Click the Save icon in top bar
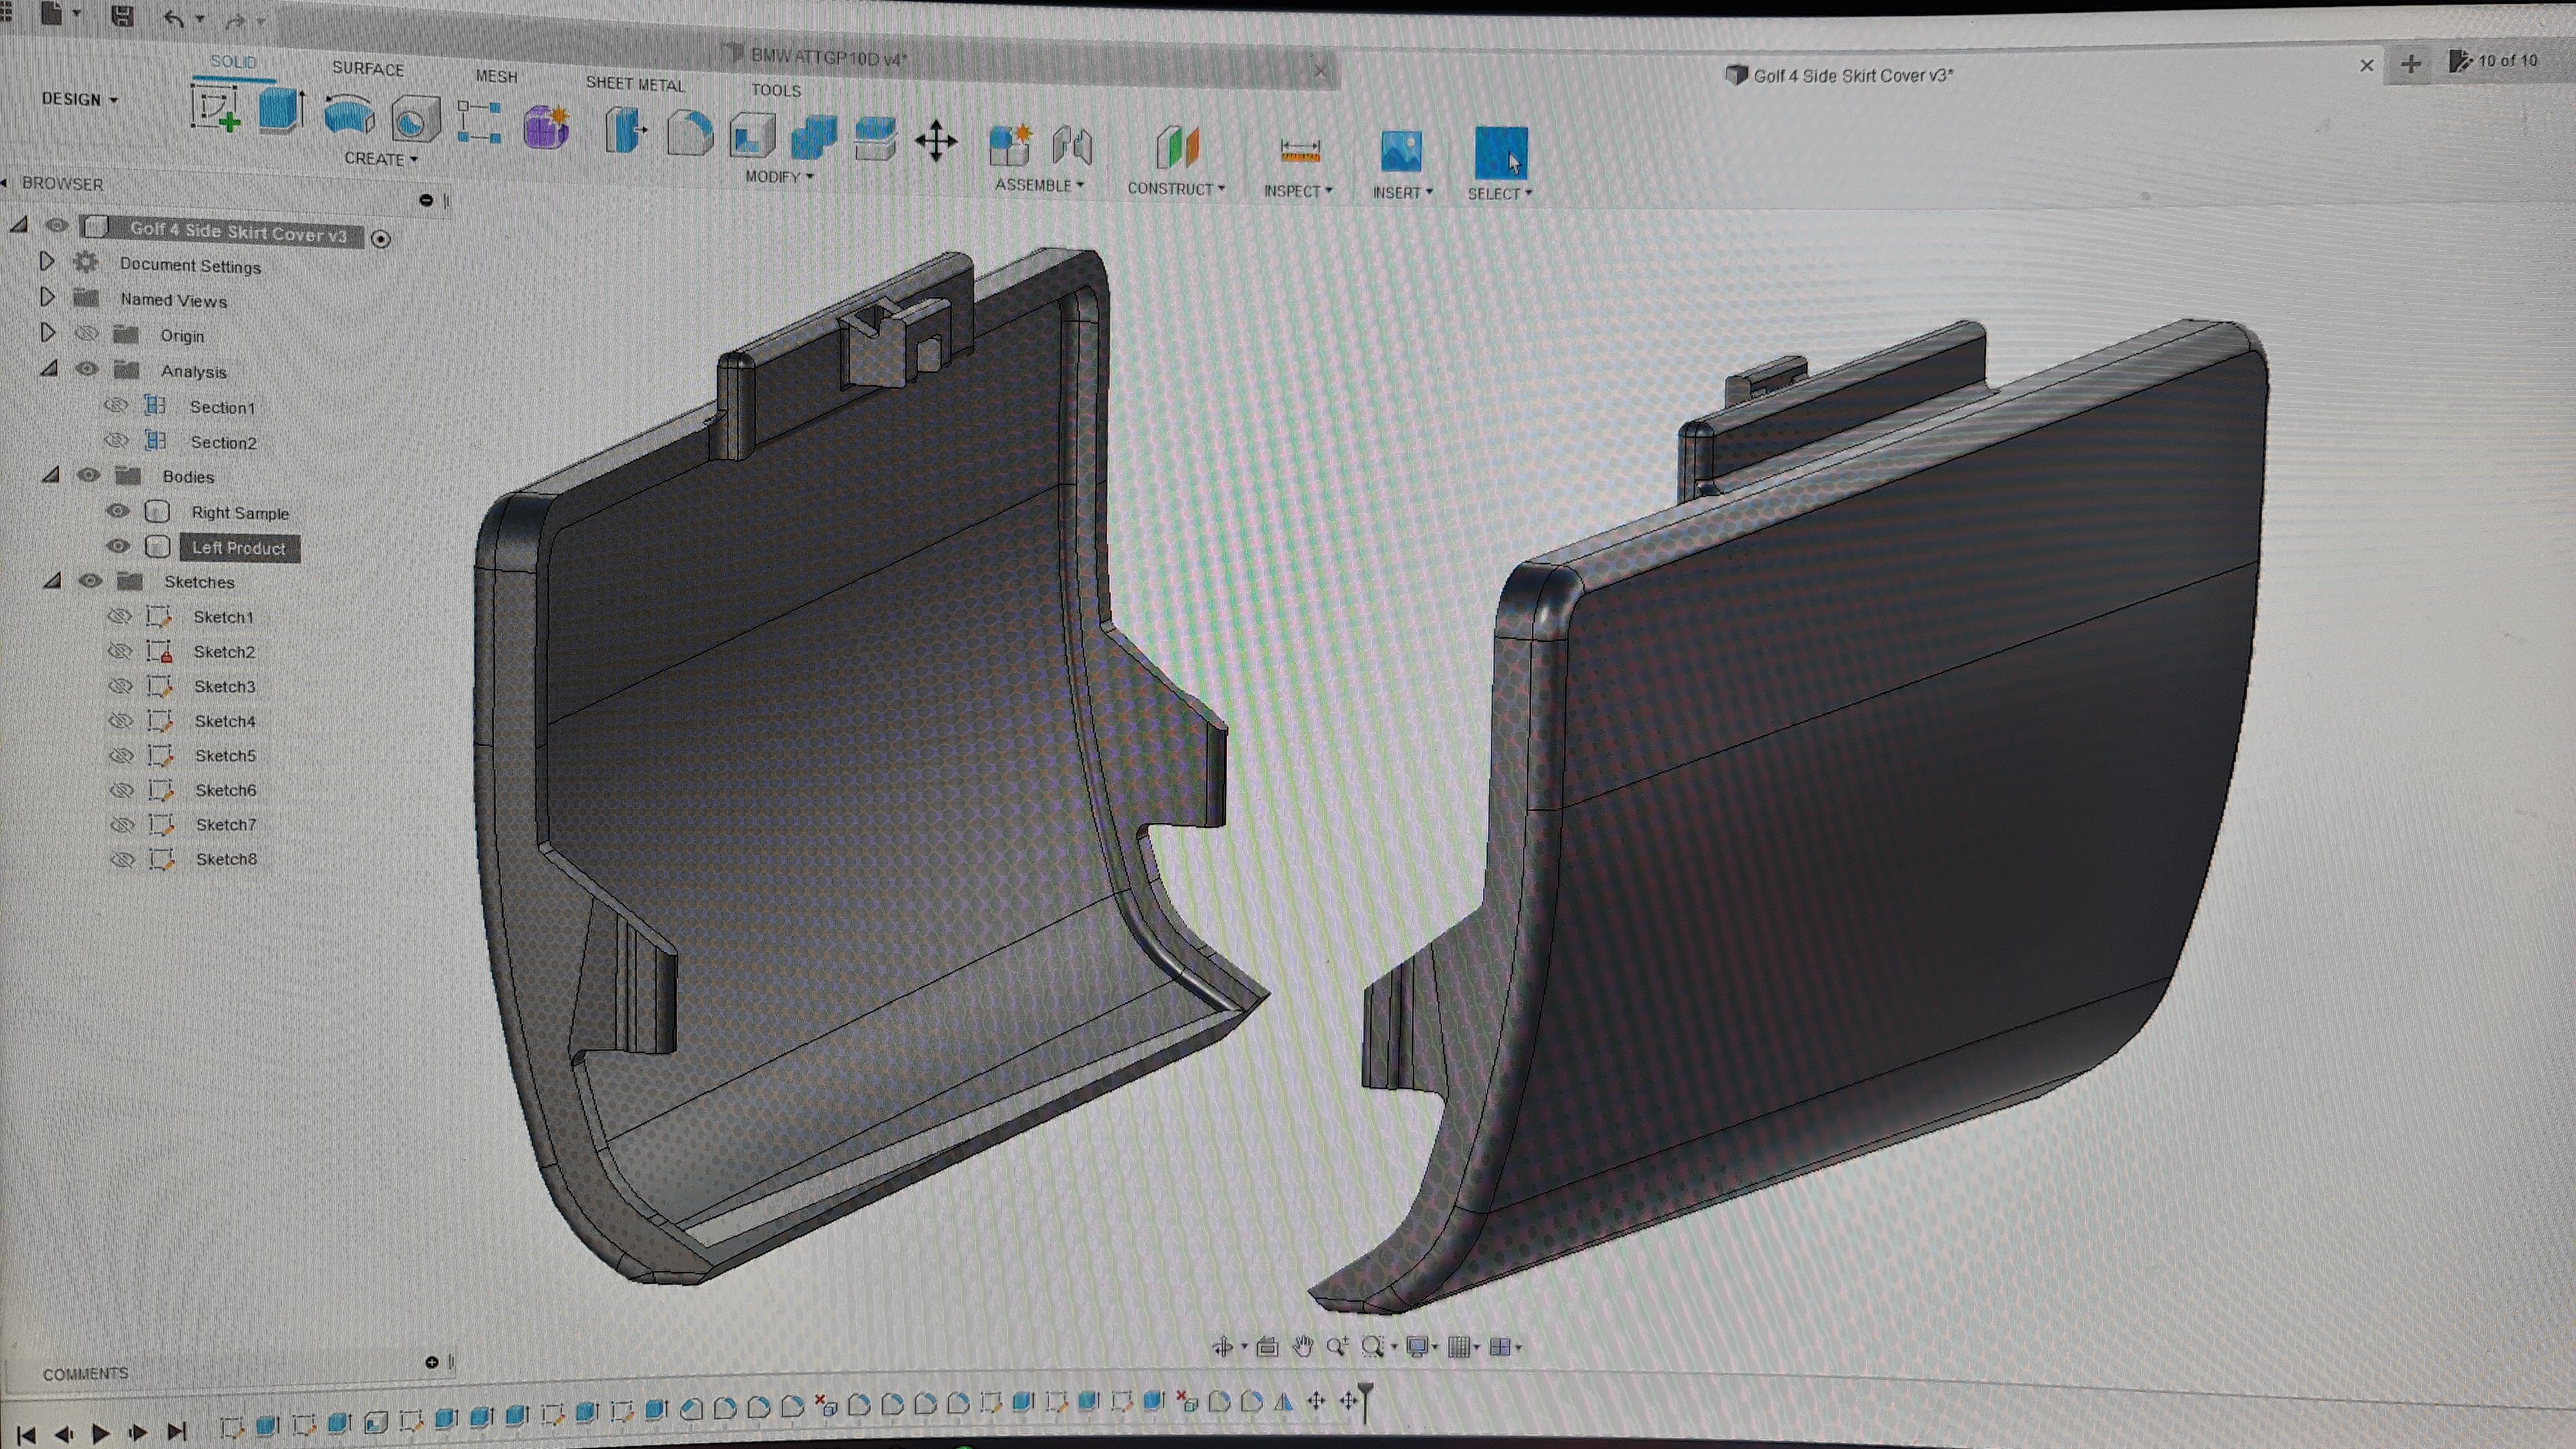Viewport: 2576px width, 1449px height. tap(122, 16)
